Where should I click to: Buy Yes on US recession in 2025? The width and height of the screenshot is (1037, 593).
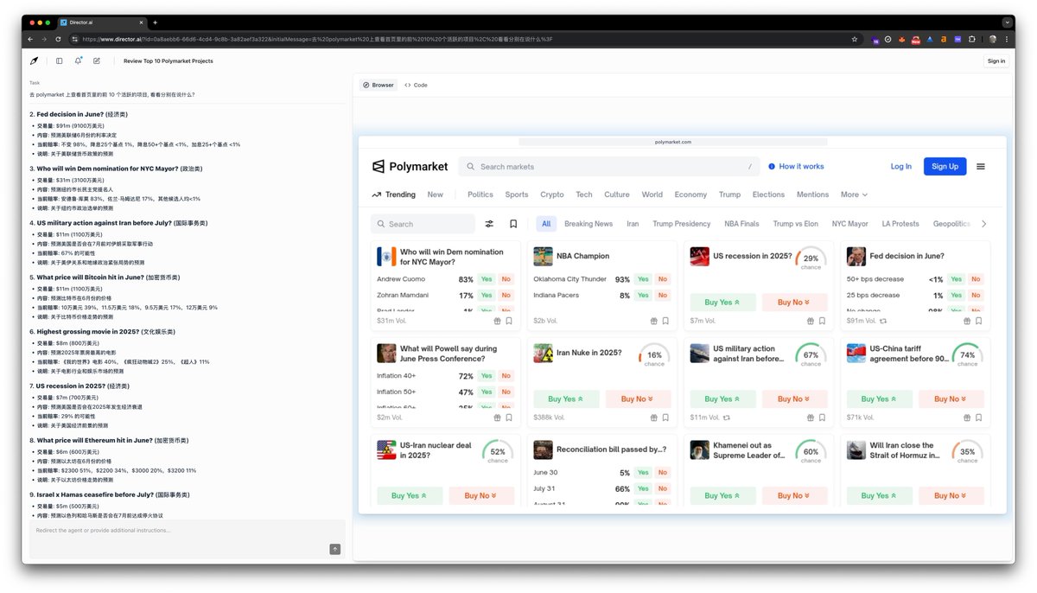(x=722, y=303)
